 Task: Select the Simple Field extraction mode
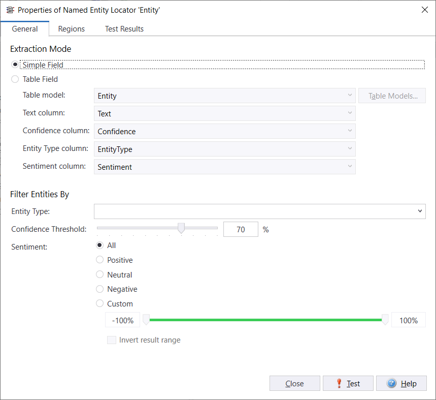[x=15, y=65]
